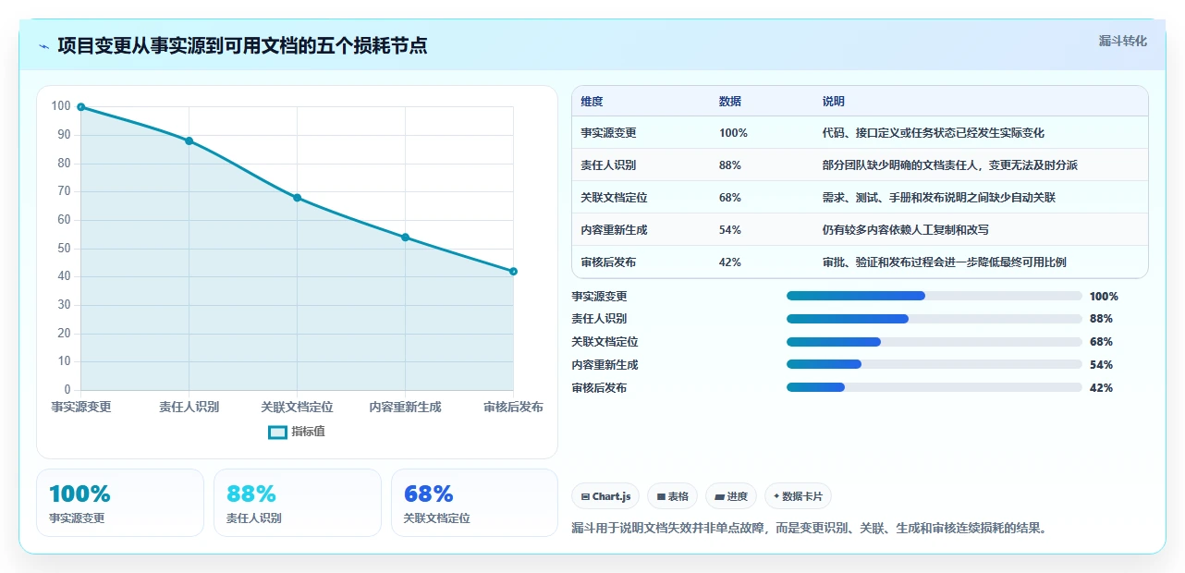Select the 事实源变更 chart data point
Screen dimensions: 1185x573
[81, 107]
